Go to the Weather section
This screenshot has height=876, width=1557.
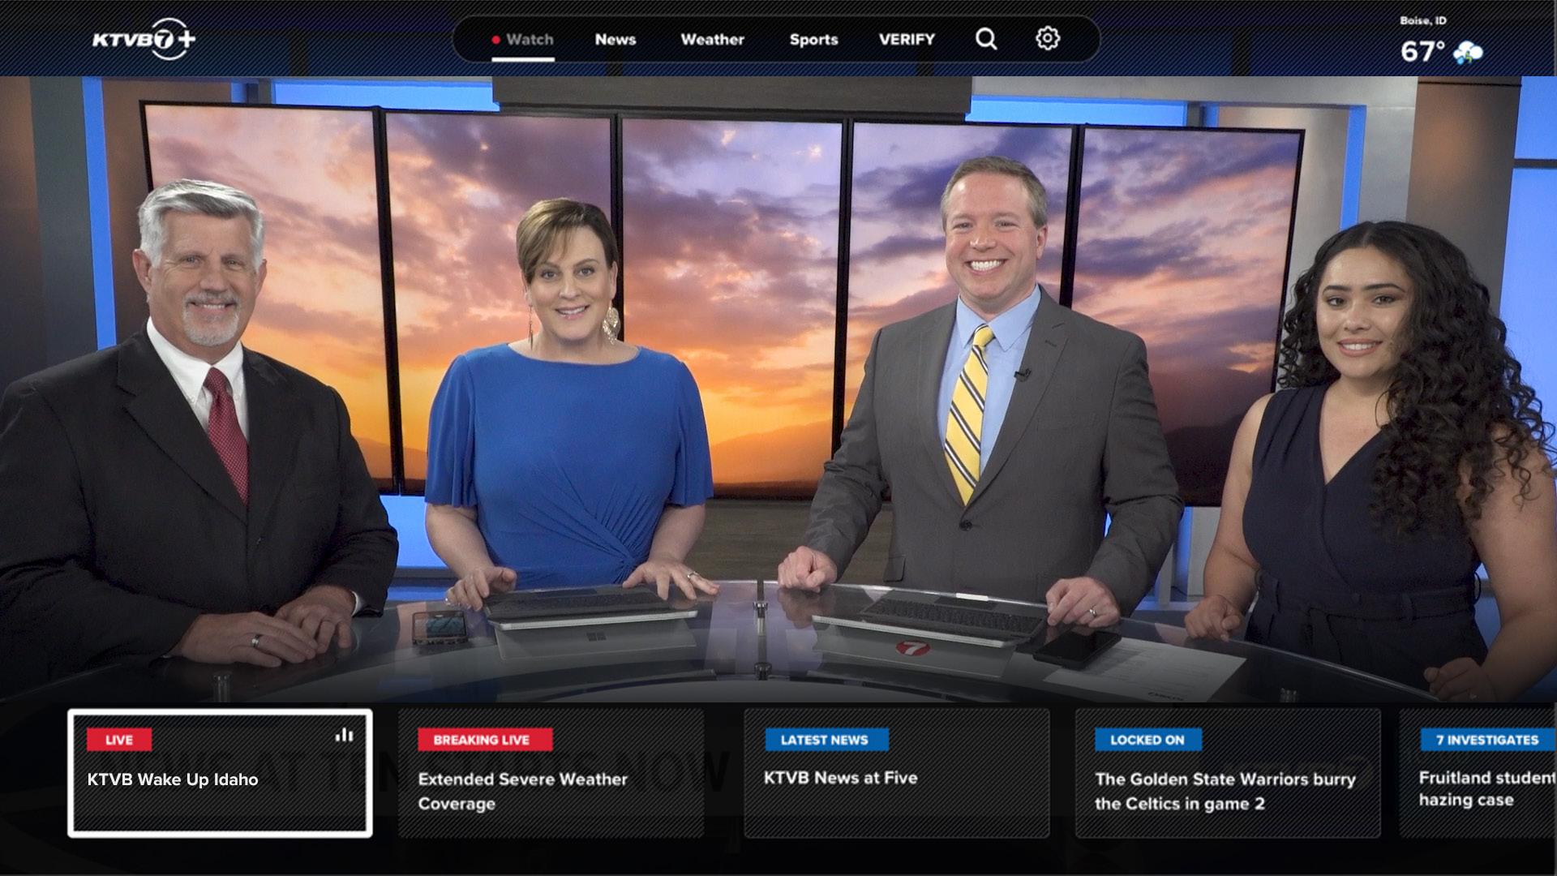[x=712, y=39]
